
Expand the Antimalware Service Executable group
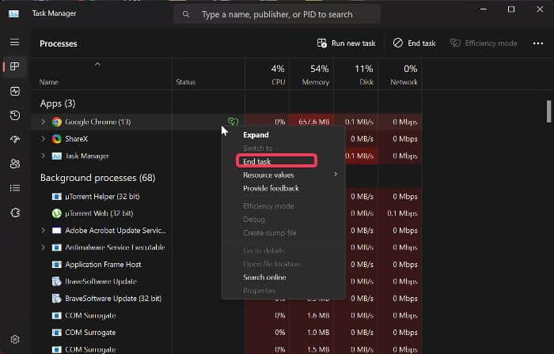click(43, 247)
